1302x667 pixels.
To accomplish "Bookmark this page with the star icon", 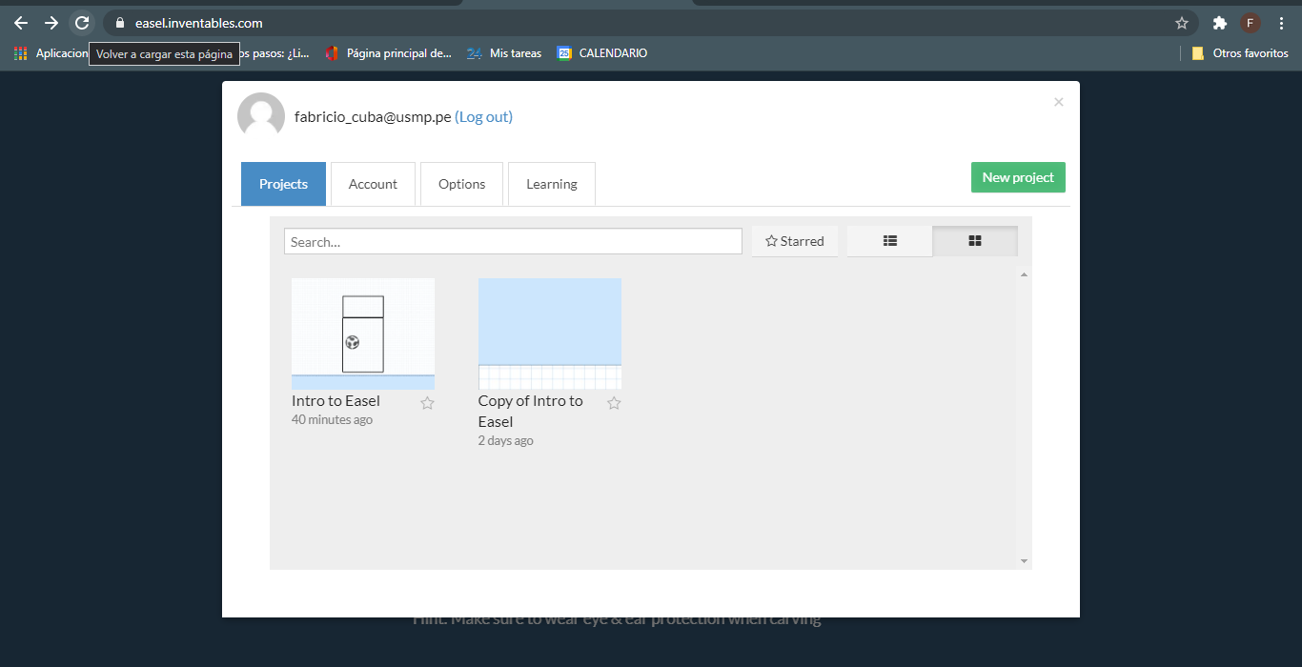I will coord(1182,23).
